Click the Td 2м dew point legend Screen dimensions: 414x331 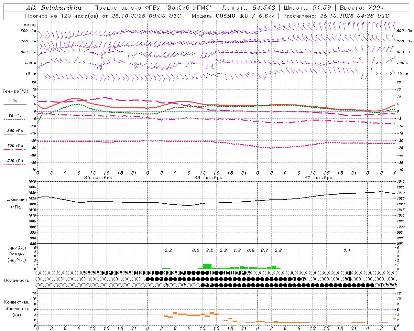(15, 116)
